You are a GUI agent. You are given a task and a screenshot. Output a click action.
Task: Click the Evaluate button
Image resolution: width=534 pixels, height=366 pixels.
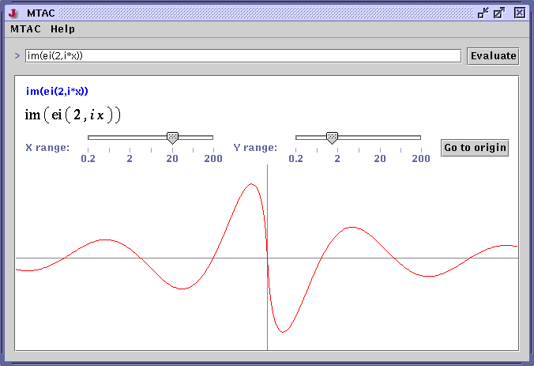click(x=493, y=56)
